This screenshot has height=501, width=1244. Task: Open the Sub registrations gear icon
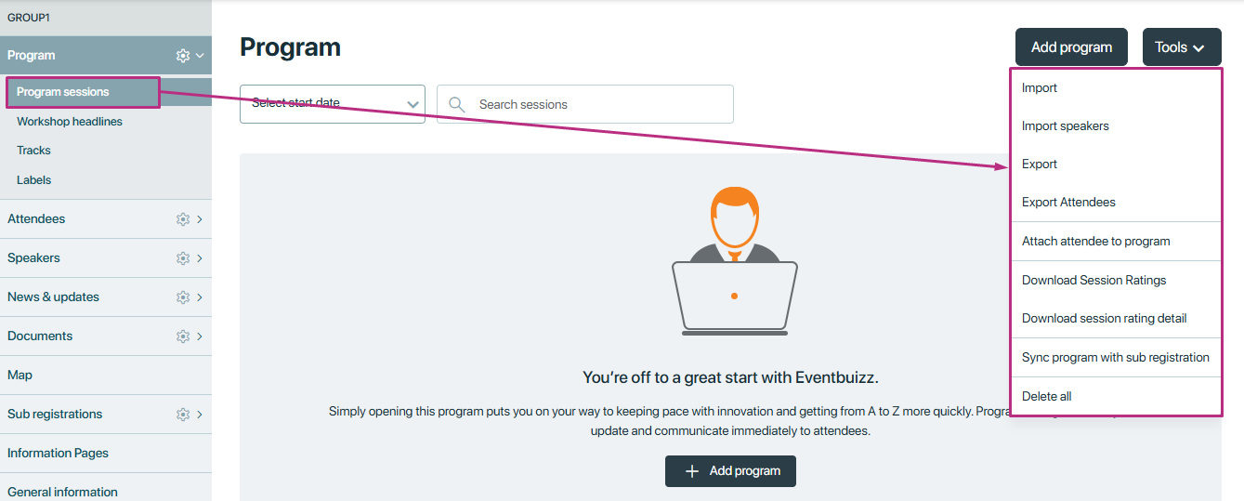pyautogui.click(x=183, y=415)
